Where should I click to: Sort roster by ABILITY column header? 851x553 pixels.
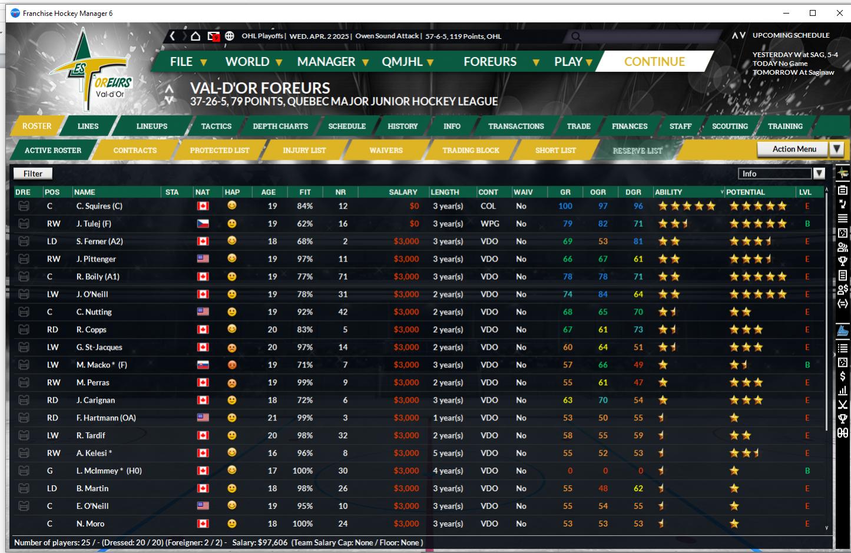688,192
